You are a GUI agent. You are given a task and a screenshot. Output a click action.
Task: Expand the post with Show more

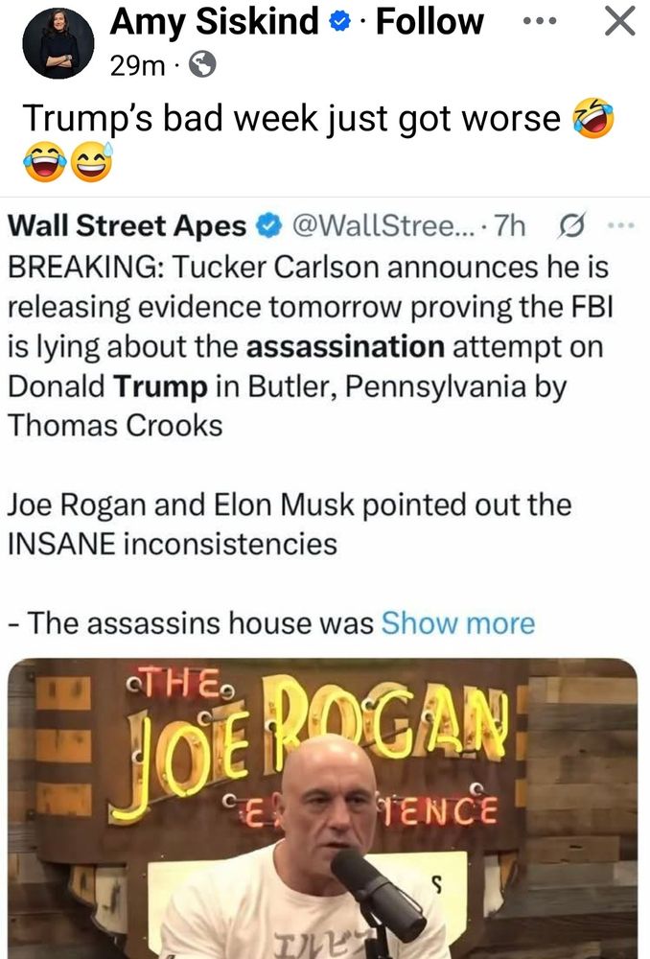coord(457,622)
